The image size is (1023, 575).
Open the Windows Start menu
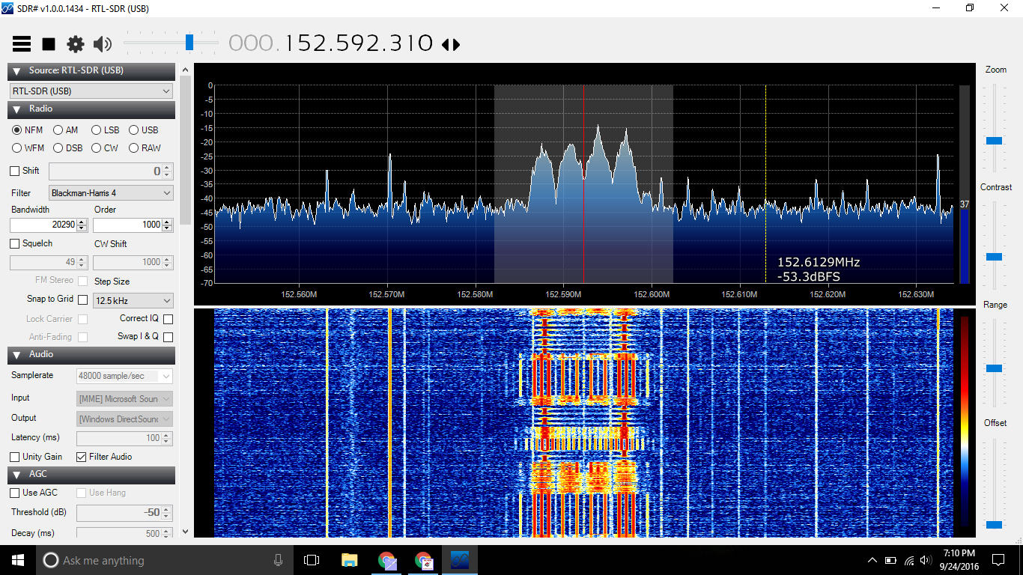tap(18, 560)
